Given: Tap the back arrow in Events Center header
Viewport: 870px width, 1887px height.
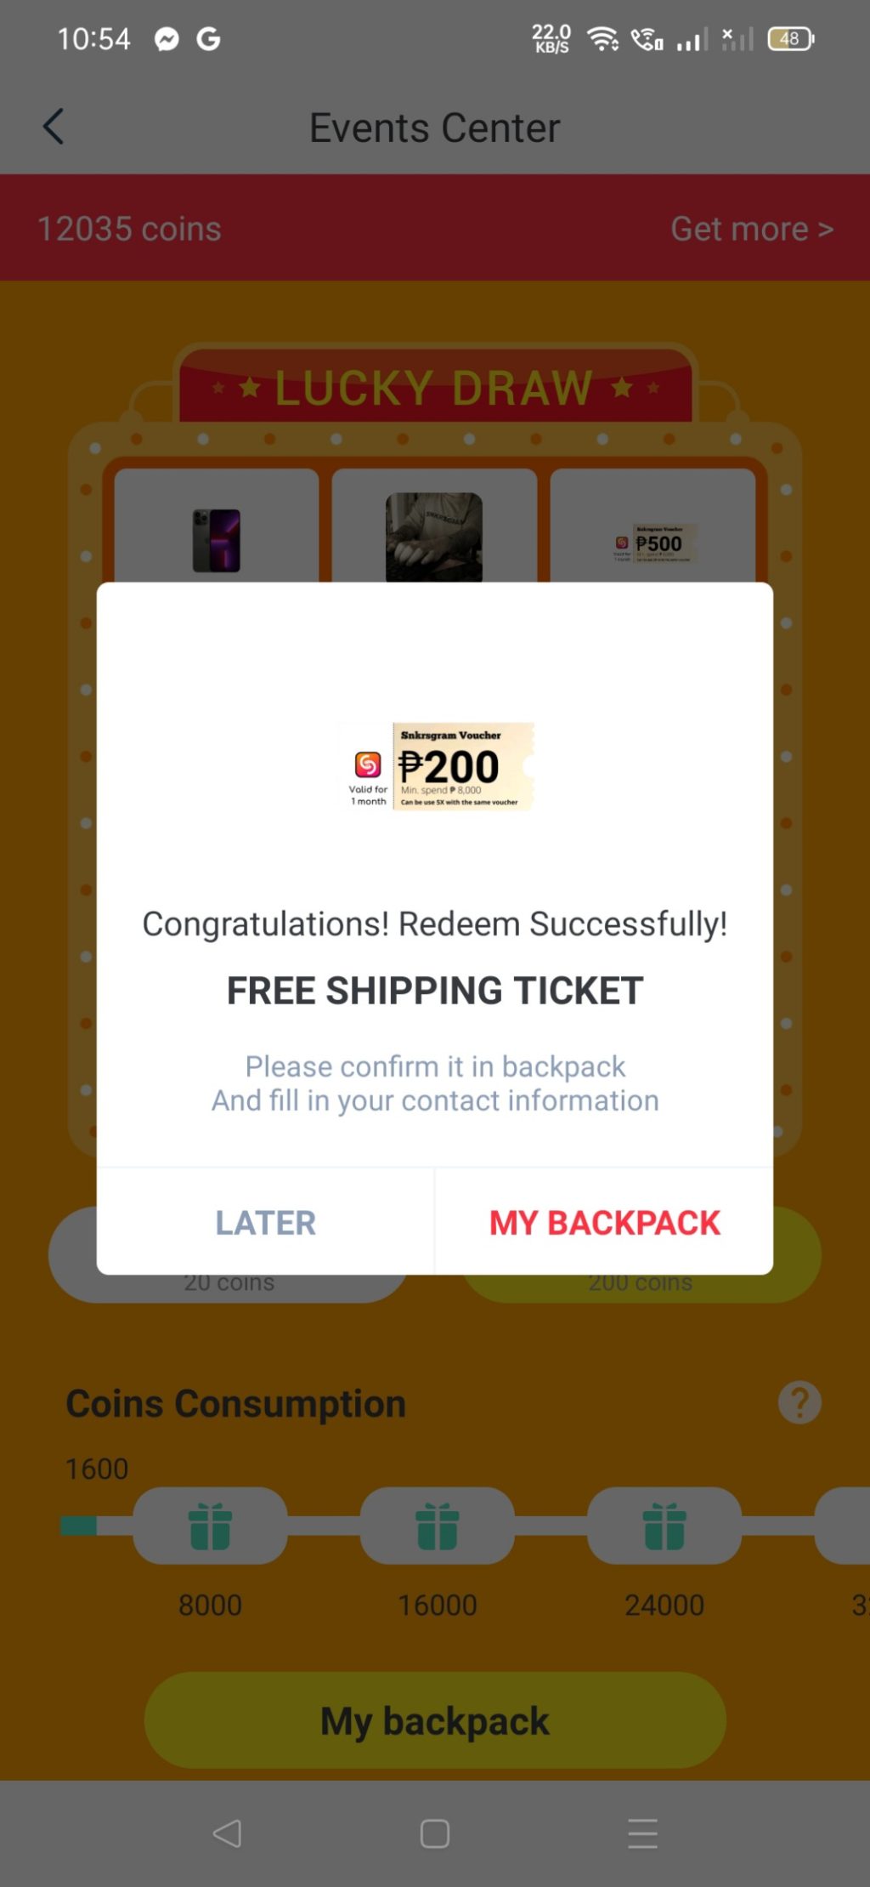Looking at the screenshot, I should 54,127.
